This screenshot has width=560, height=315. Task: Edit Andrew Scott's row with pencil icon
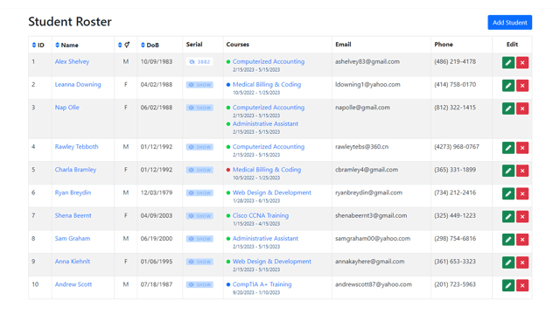coord(507,285)
